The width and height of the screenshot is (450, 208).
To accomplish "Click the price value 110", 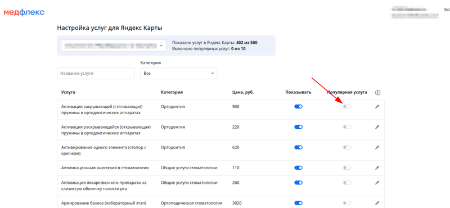I will coord(235,168).
